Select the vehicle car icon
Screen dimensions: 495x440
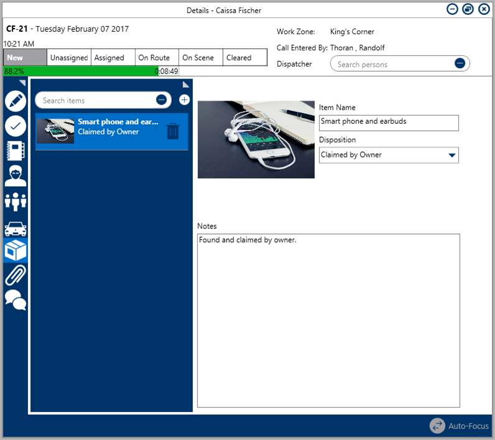click(16, 228)
